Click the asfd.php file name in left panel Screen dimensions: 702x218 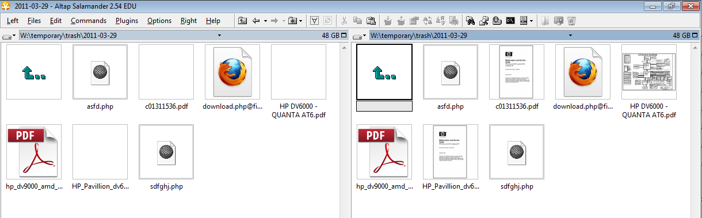click(x=100, y=106)
